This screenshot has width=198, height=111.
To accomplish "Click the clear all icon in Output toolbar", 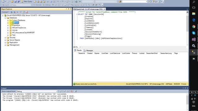I will [71, 91].
